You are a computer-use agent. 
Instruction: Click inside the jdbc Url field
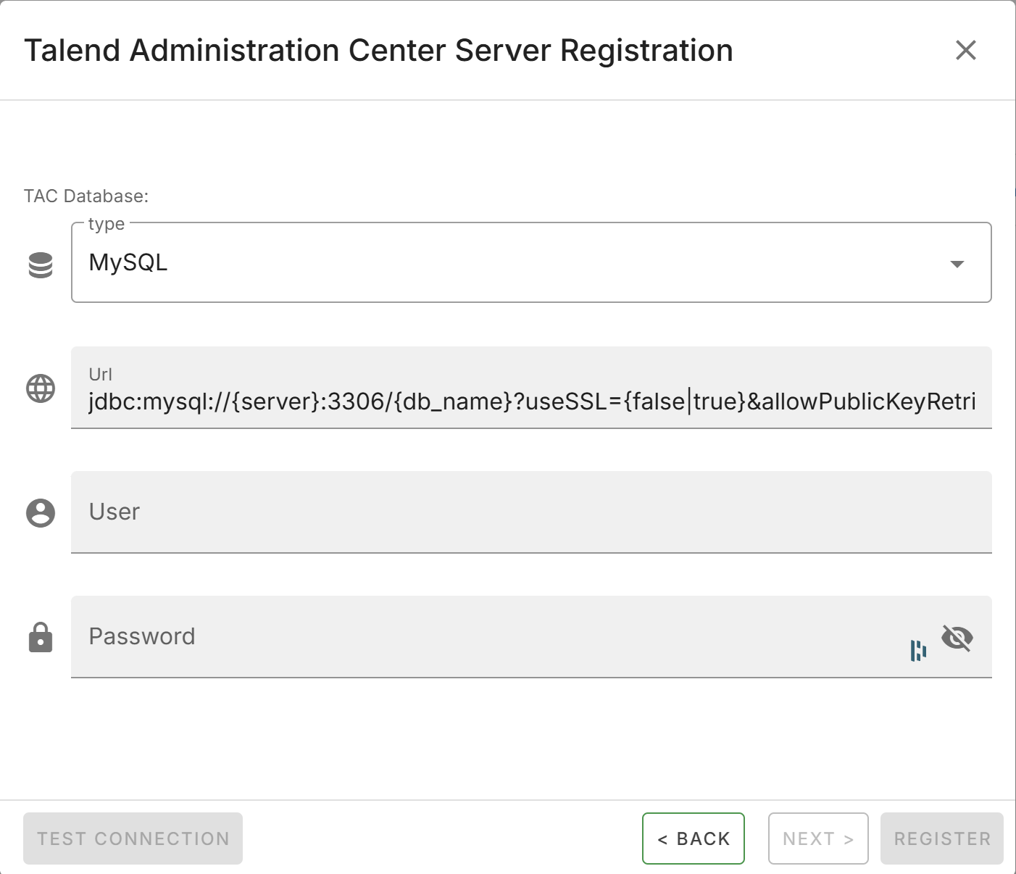[x=507, y=401]
